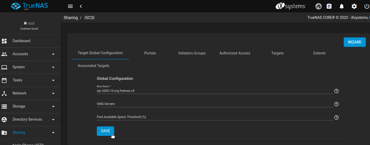Show help for ISNS Servers field

pyautogui.click(x=336, y=104)
